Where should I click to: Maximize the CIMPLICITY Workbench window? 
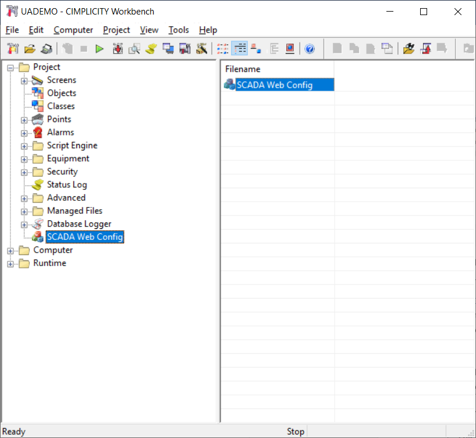tap(424, 12)
